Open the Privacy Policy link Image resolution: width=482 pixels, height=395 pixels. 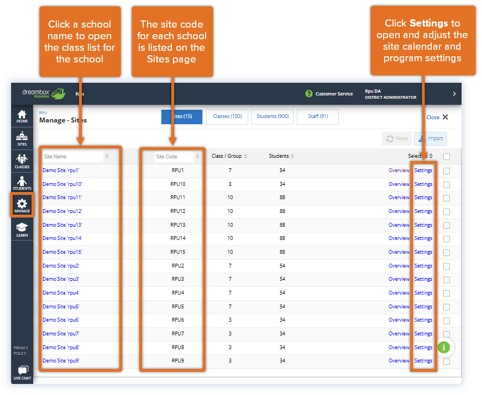pos(20,350)
